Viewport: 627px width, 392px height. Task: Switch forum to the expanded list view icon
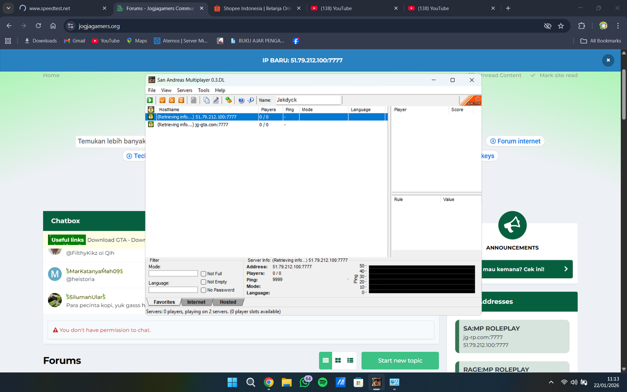click(350, 361)
